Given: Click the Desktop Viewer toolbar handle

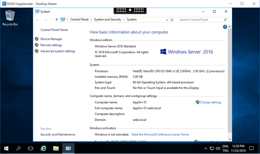Looking at the screenshot, I should tap(130, 10).
